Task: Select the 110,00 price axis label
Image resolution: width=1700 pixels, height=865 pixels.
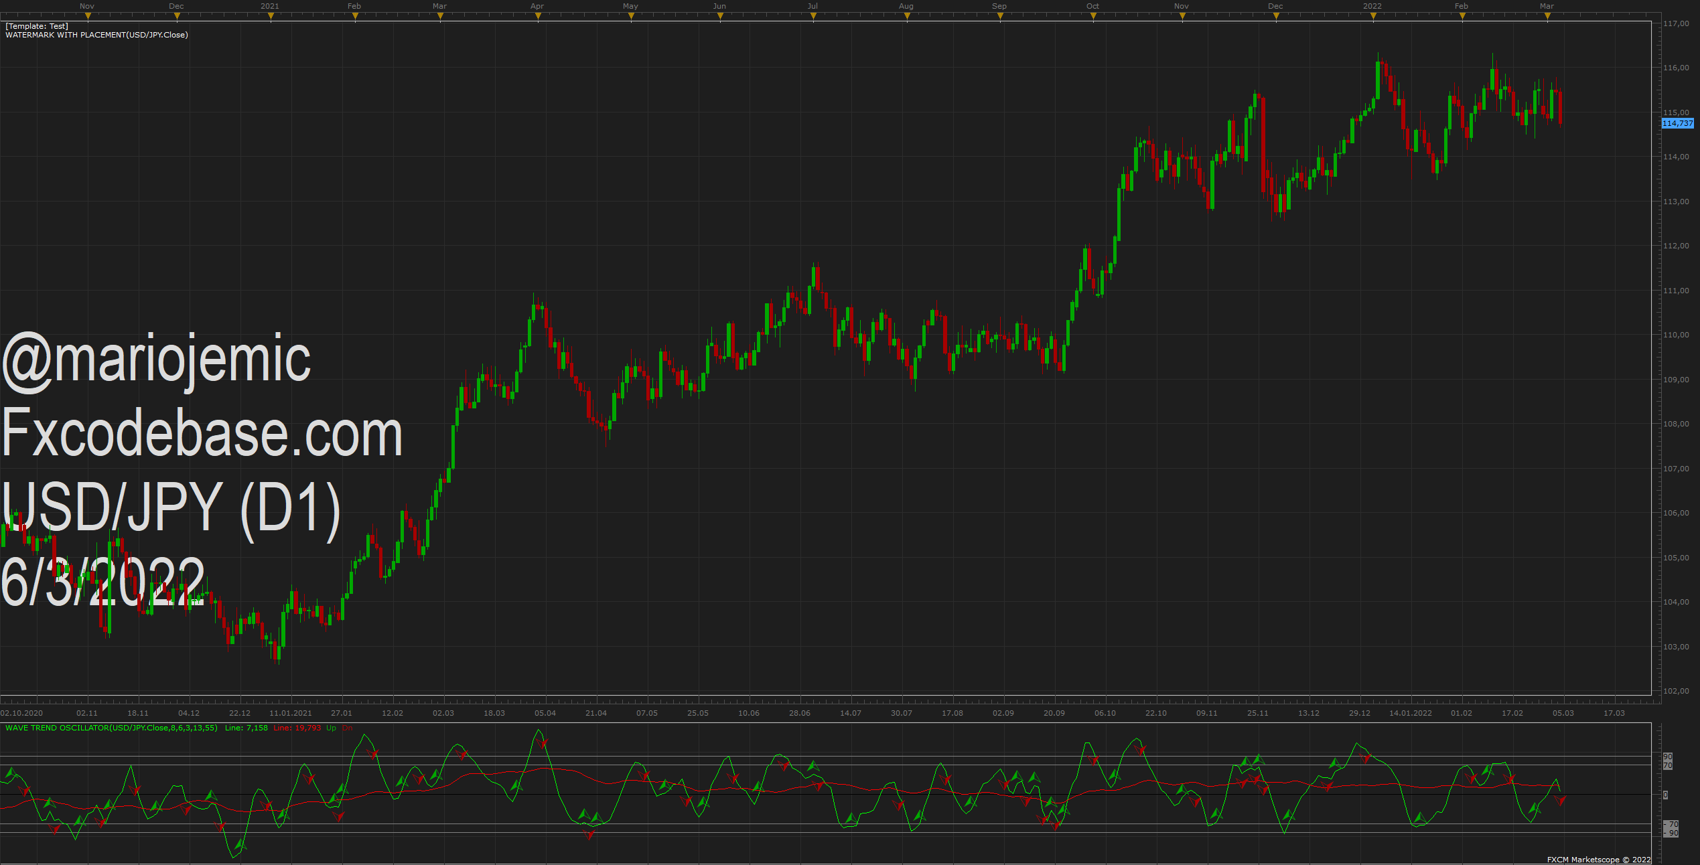Action: (1676, 335)
